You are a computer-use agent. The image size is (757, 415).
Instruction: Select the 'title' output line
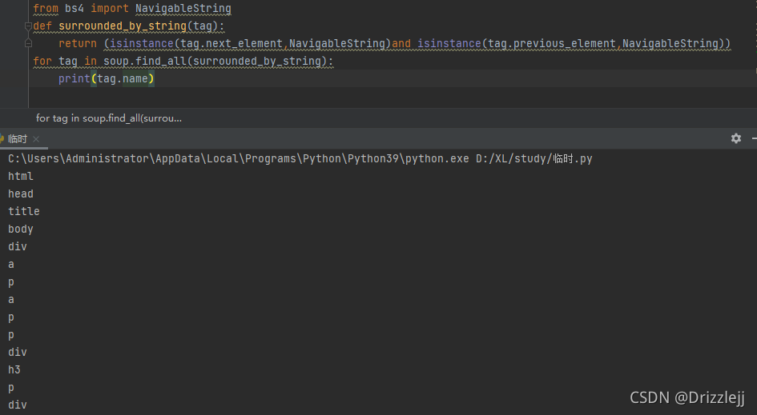pos(24,212)
